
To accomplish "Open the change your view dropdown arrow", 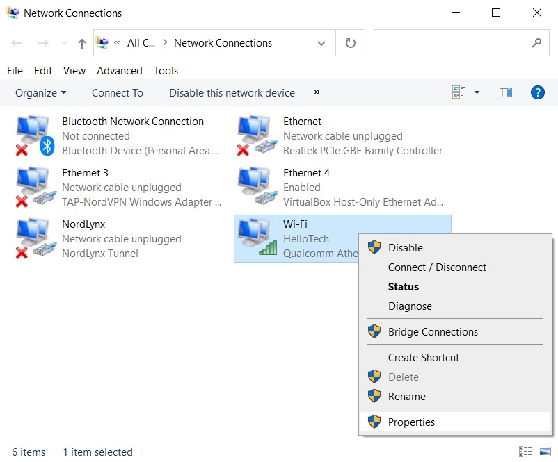I will [x=477, y=92].
